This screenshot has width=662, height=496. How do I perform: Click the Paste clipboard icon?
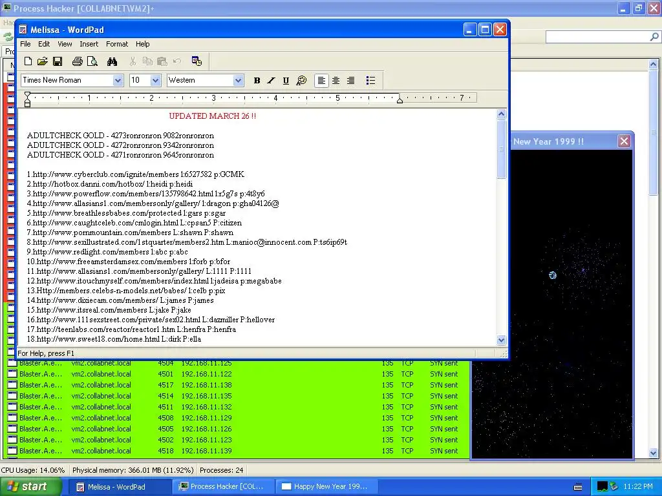click(162, 61)
